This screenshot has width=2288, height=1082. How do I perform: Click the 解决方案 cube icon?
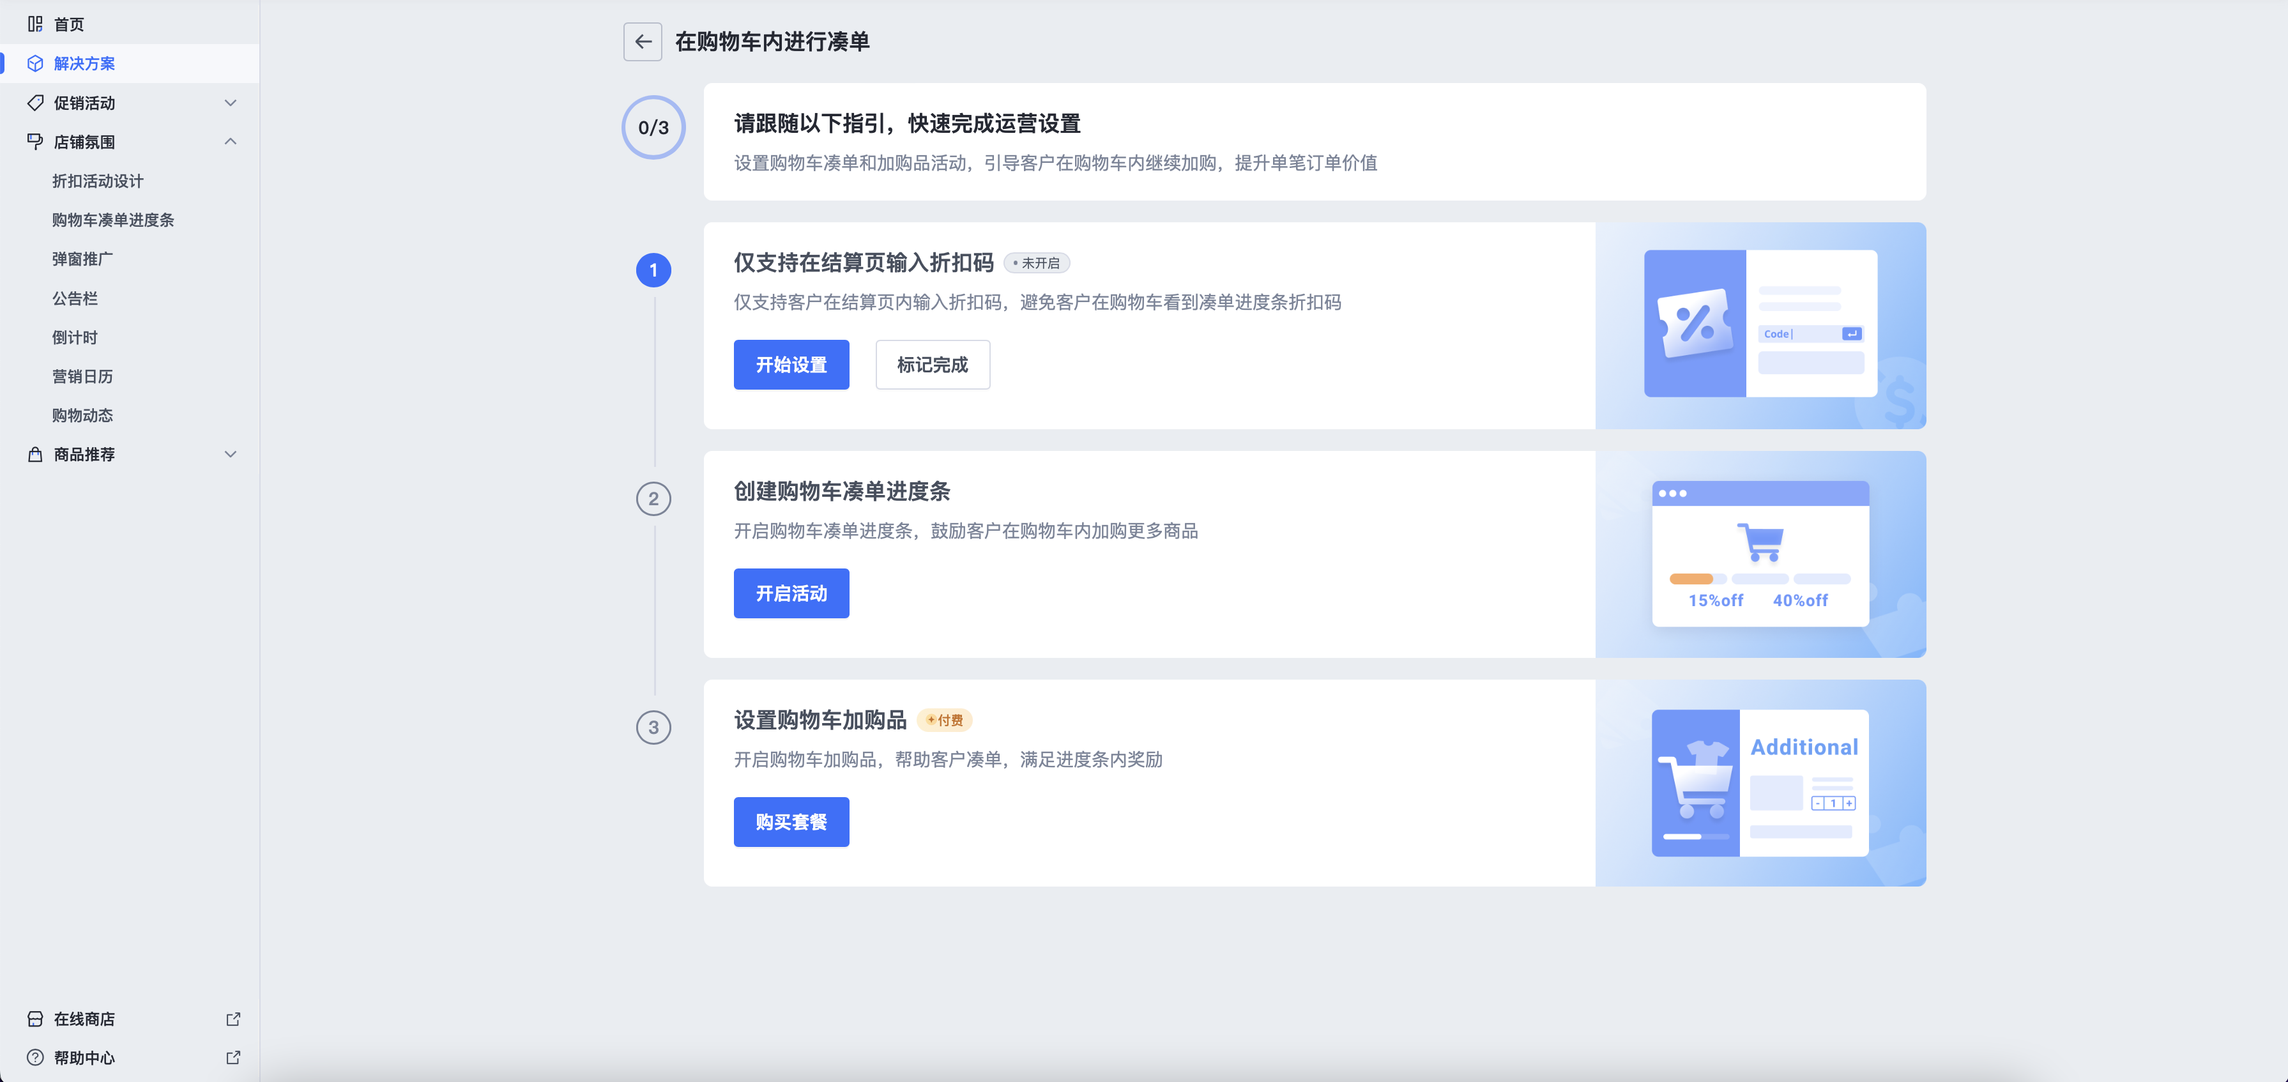34,63
